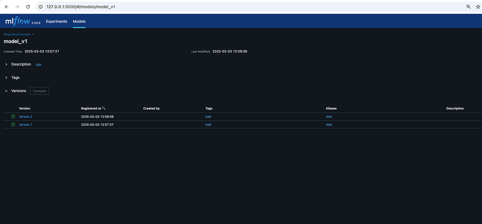The width and height of the screenshot is (482, 224).
Task: Click the Created Time timestamp value
Action: point(42,51)
